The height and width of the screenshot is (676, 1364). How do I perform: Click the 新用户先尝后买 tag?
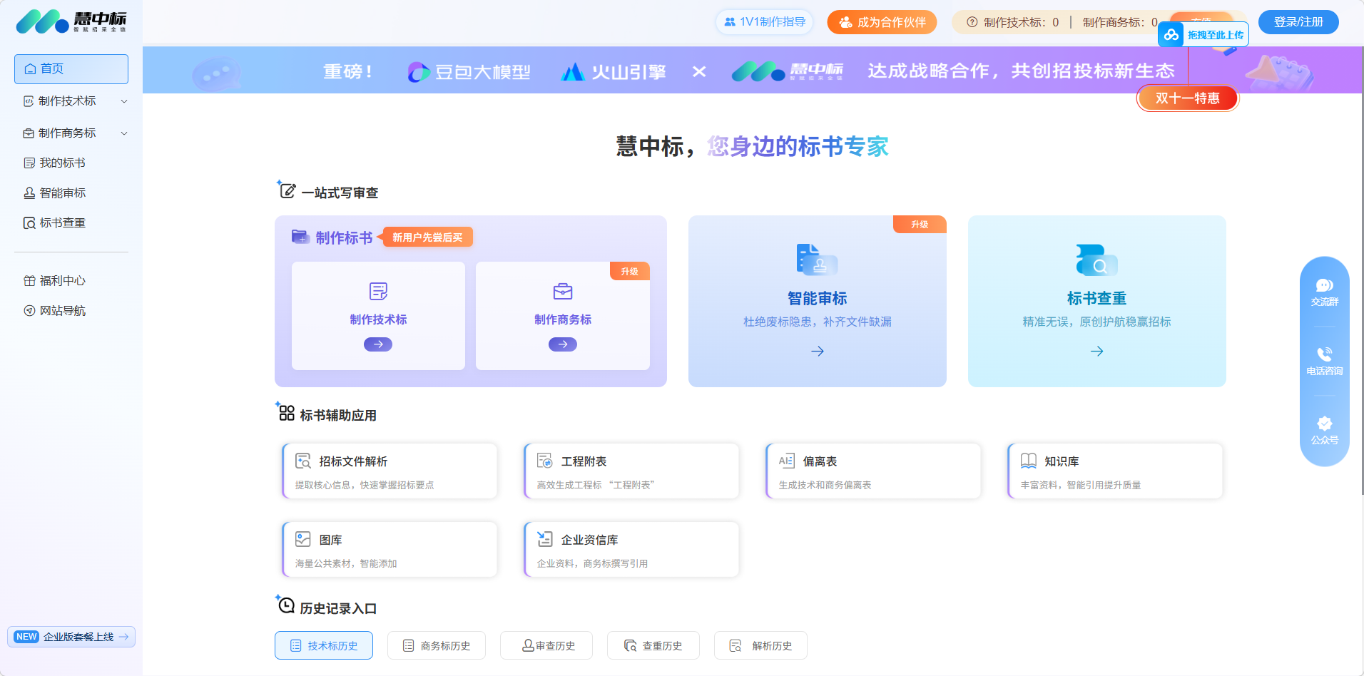pos(426,237)
